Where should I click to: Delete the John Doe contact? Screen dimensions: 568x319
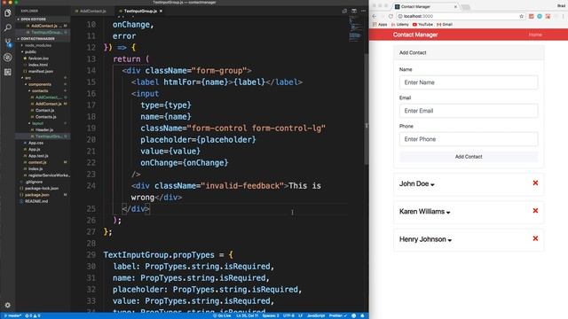coord(535,183)
